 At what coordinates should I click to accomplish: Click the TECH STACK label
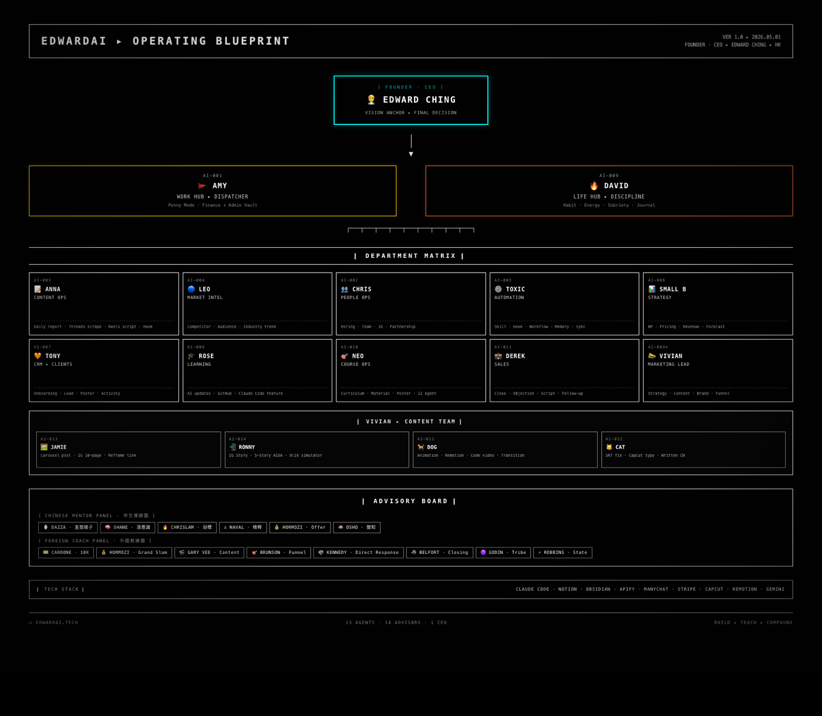tap(61, 589)
